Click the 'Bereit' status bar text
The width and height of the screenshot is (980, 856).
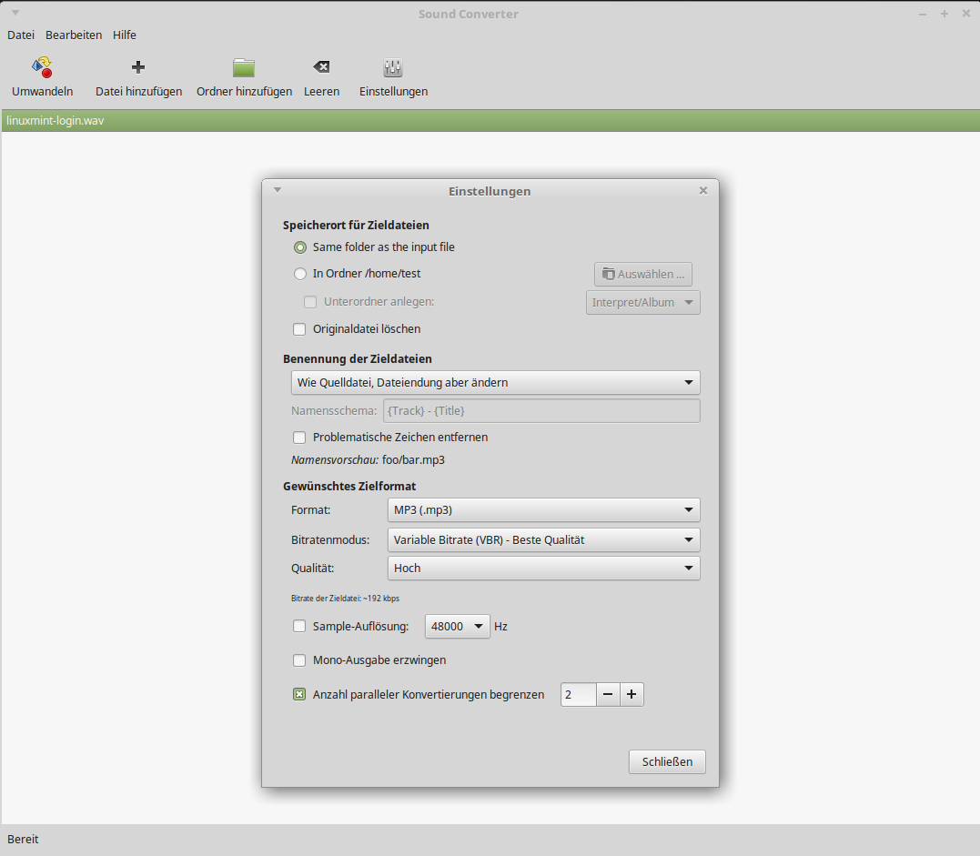click(23, 839)
